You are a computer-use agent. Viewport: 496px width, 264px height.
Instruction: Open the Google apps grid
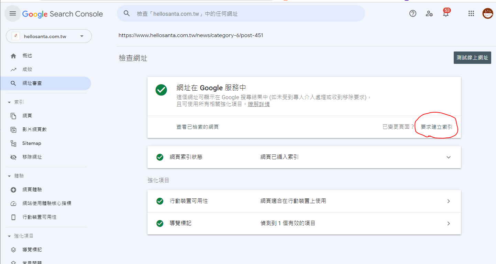pos(471,13)
